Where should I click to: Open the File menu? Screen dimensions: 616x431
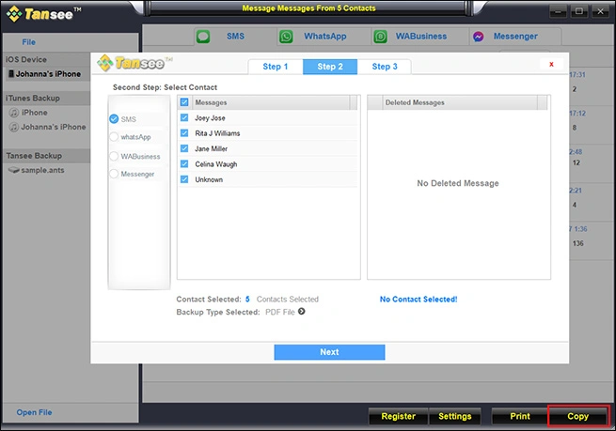pyautogui.click(x=28, y=42)
